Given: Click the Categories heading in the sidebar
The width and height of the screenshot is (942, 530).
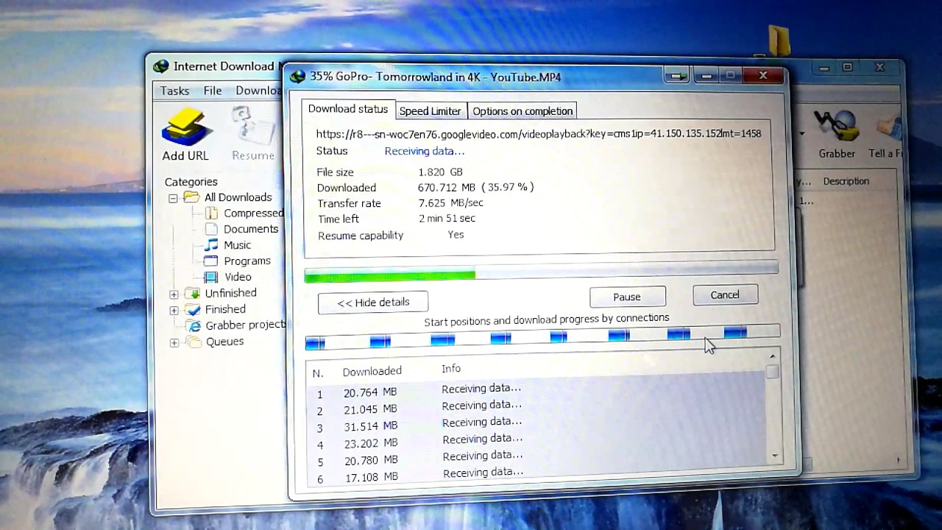Looking at the screenshot, I should [191, 182].
